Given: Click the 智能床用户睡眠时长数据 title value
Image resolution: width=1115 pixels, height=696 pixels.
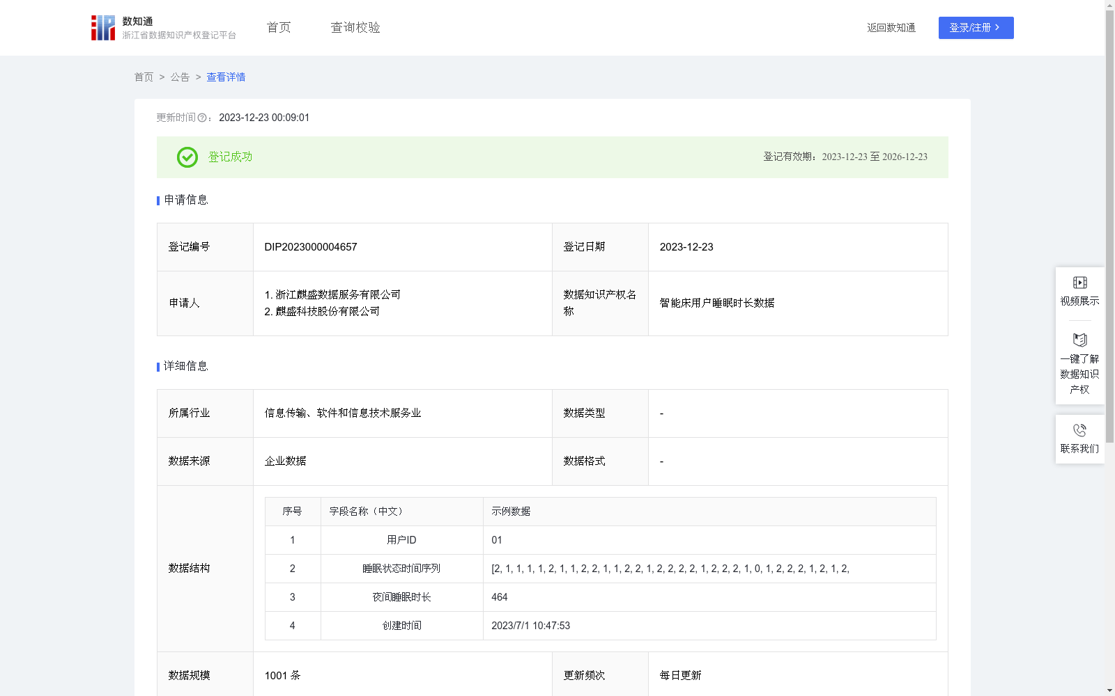Looking at the screenshot, I should pyautogui.click(x=717, y=303).
